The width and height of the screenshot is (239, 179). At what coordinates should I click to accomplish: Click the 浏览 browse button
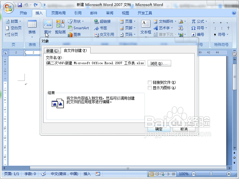(x=159, y=63)
